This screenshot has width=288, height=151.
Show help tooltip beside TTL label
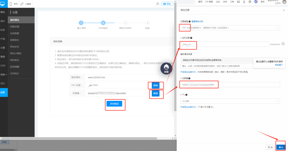186,95
